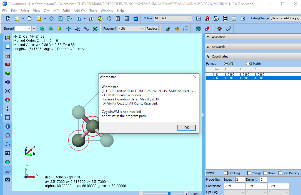Click the camera screenshot sidebar icon
This screenshot has height=195, width=301.
(7, 180)
